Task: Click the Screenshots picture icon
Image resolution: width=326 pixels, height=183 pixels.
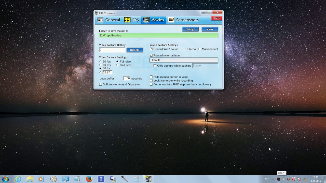Action: pyautogui.click(x=171, y=20)
